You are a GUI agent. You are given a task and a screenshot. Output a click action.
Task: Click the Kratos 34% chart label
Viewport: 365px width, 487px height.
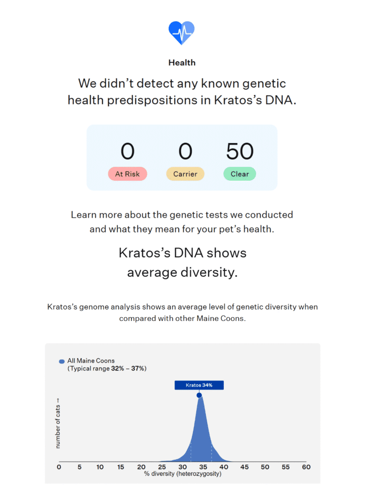click(x=199, y=385)
